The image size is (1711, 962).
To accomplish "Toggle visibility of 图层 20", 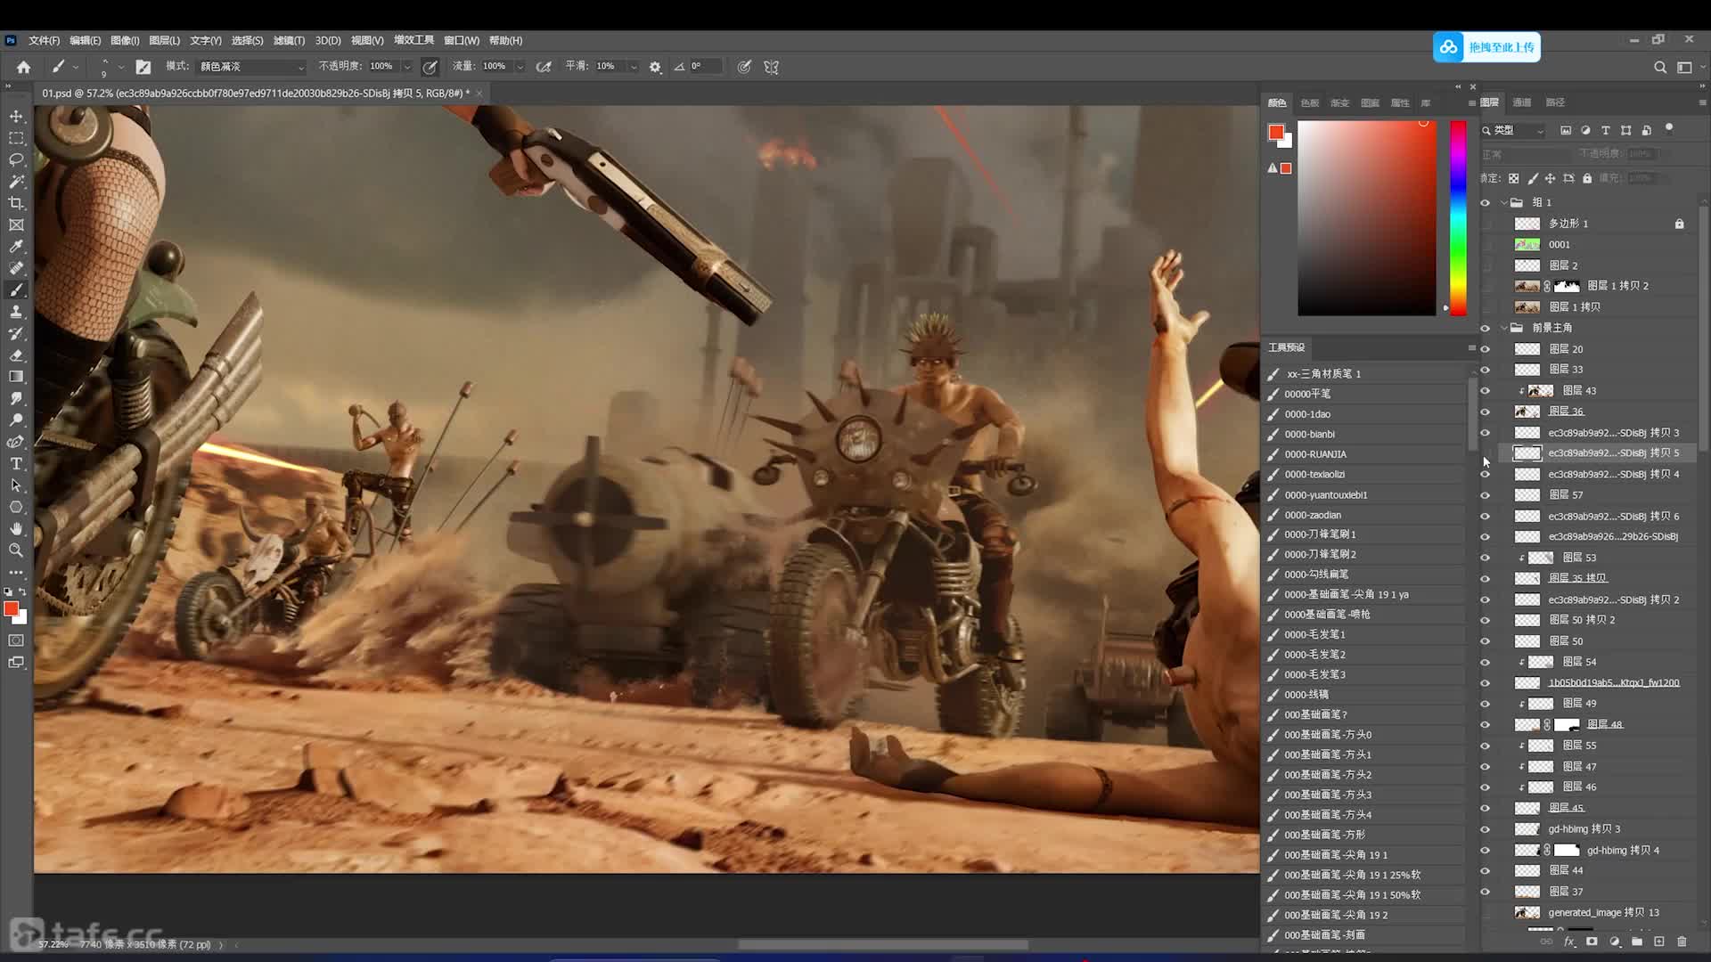I will coord(1485,349).
